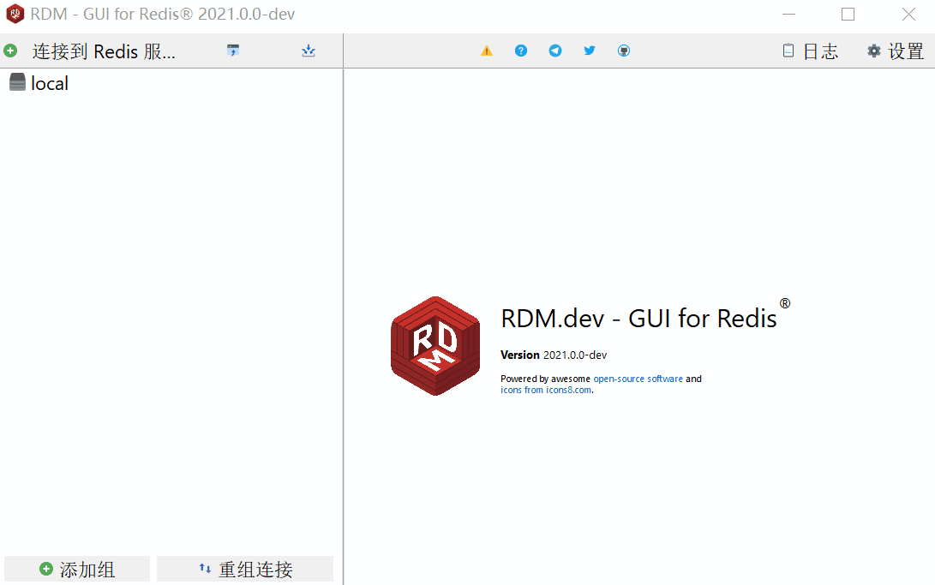Click the local server database icon
935x585 pixels.
pyautogui.click(x=17, y=83)
